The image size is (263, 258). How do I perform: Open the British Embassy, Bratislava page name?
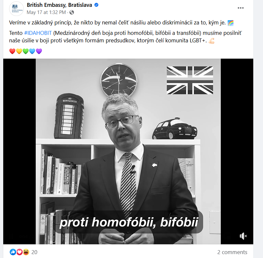coord(59,5)
